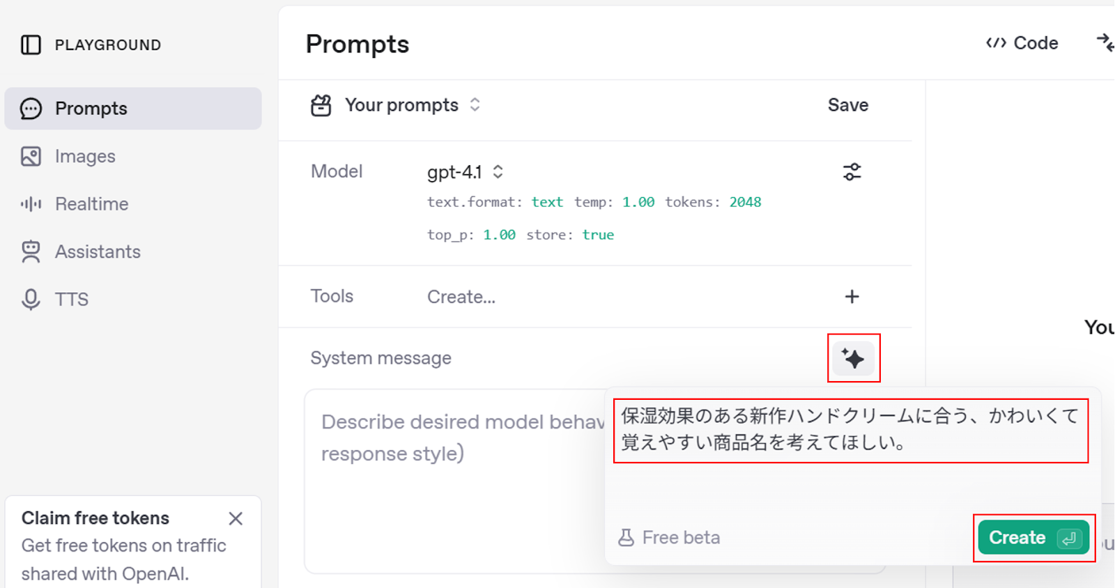Add a tool using the plus icon
1115x588 pixels.
(852, 297)
